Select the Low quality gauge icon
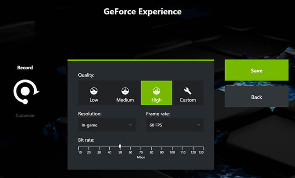This screenshot has width=295, height=178. 94,91
